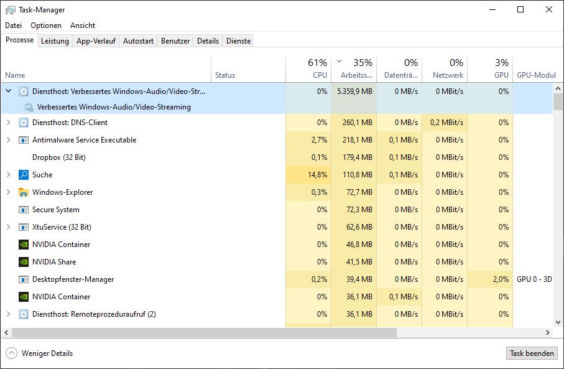Open the Datei menu

pyautogui.click(x=13, y=25)
